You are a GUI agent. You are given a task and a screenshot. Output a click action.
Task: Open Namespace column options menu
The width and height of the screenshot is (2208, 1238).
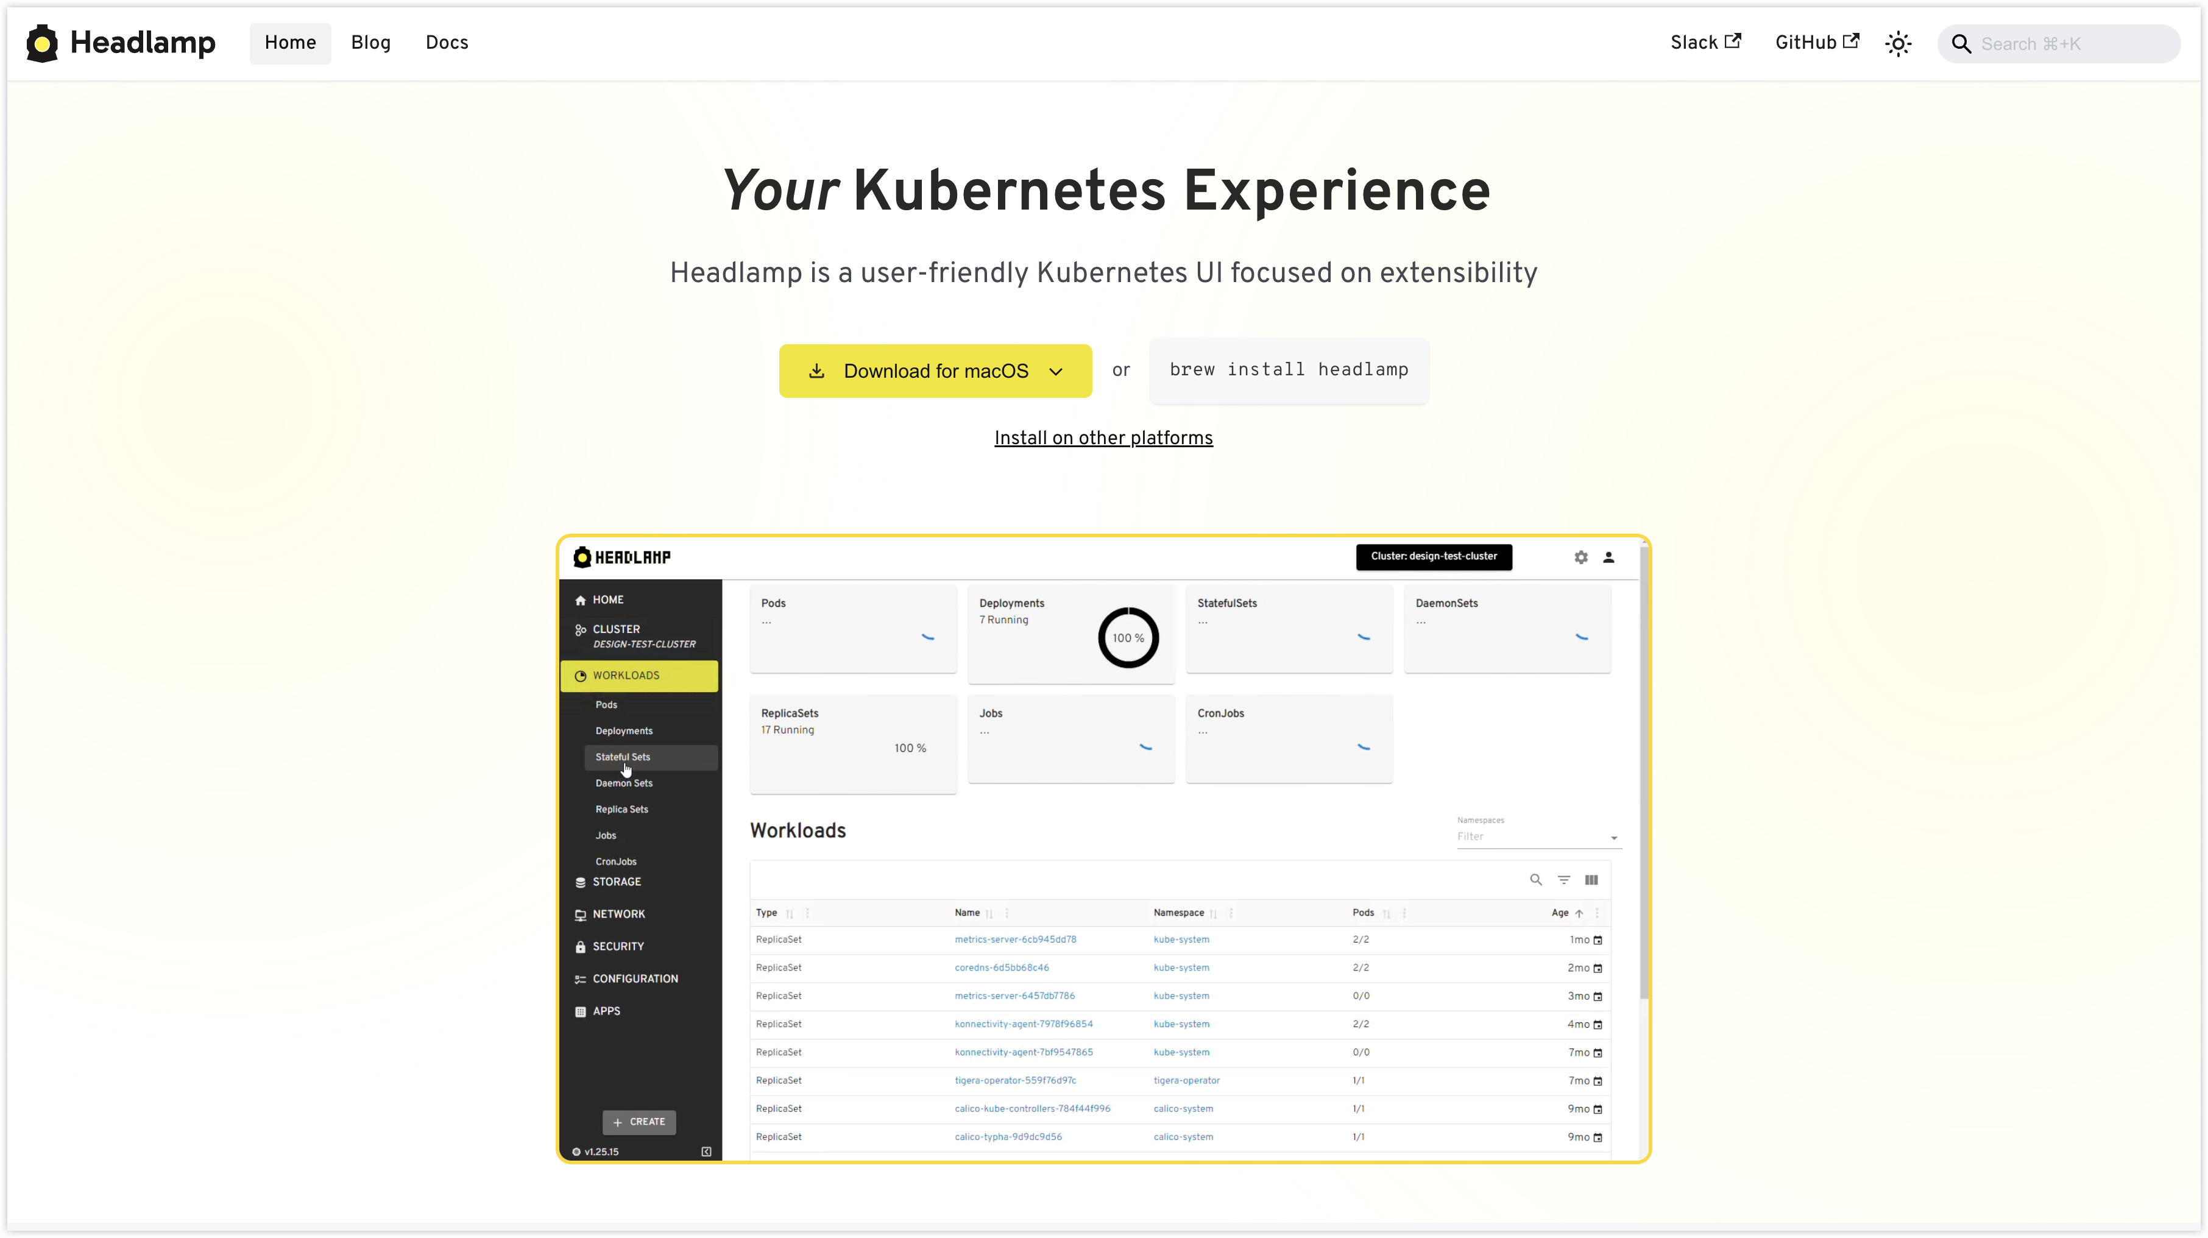click(1231, 914)
